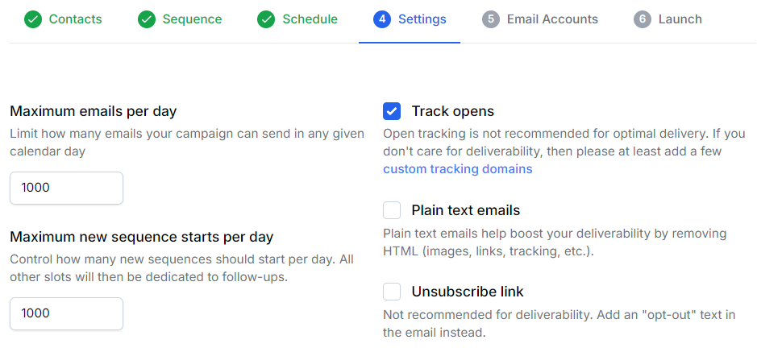Jump to the Launch step
The height and width of the screenshot is (348, 757).
pos(680,19)
